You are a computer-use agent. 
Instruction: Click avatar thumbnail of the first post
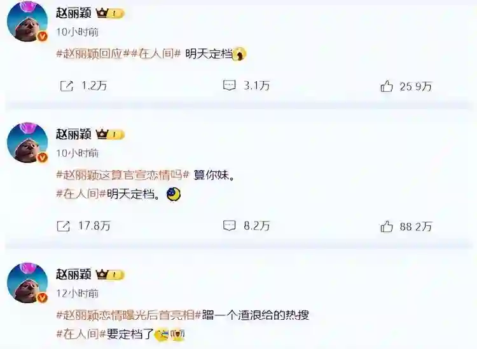pos(27,23)
